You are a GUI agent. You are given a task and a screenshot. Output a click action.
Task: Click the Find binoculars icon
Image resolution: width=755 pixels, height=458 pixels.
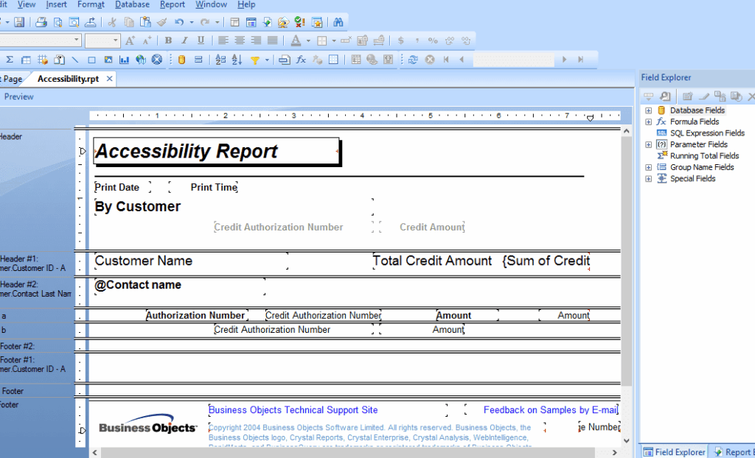coord(338,23)
